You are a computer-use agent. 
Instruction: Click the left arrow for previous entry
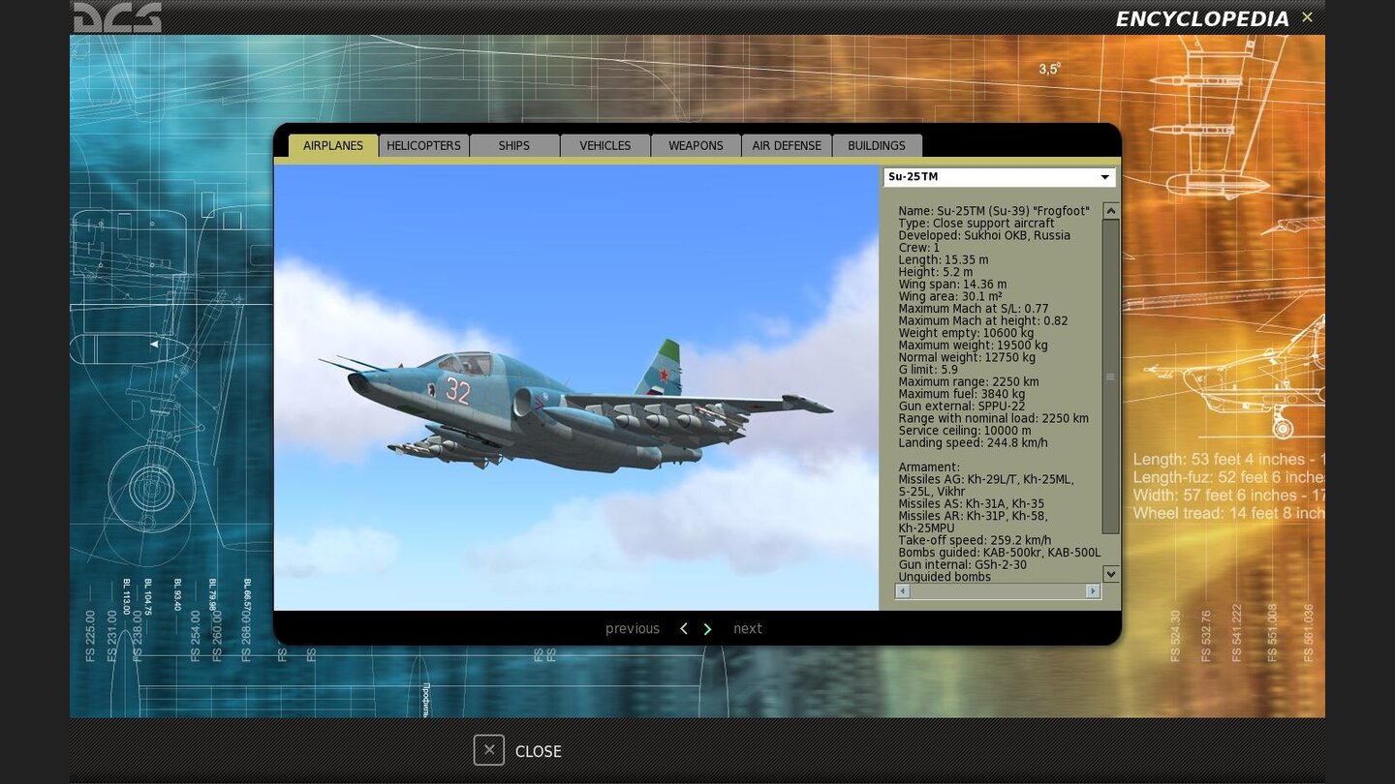684,629
